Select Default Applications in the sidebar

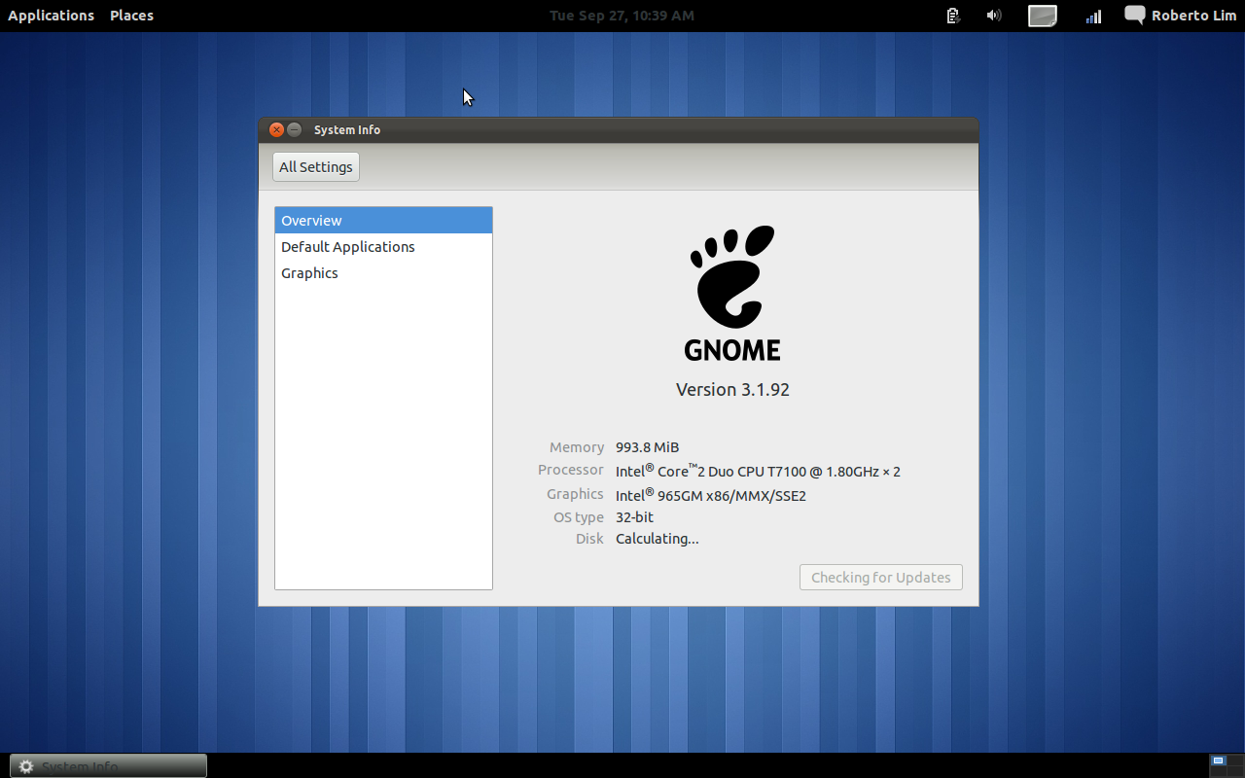pyautogui.click(x=347, y=246)
